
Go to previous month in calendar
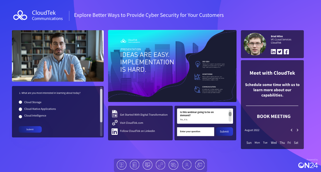[x=292, y=130]
